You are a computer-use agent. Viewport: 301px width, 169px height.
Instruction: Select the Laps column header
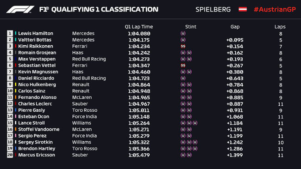click(280, 27)
